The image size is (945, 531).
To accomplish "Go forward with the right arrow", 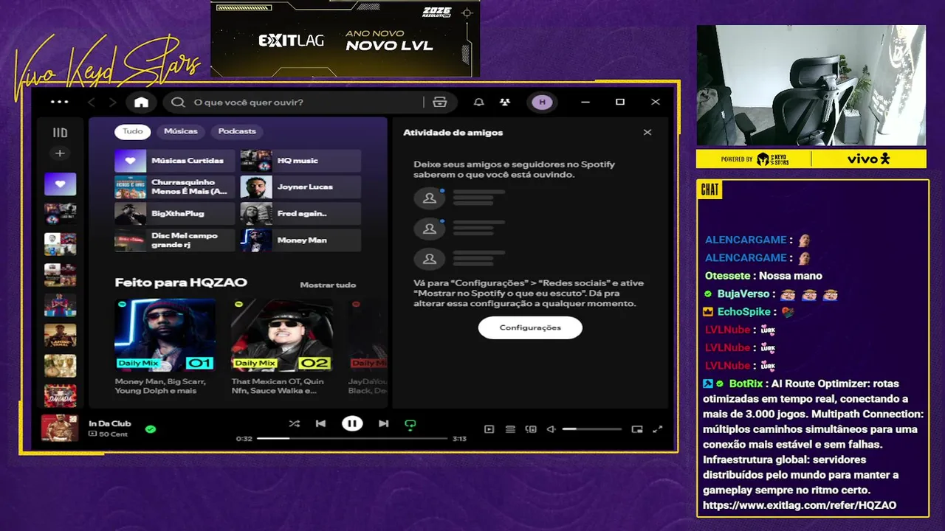I will click(112, 102).
